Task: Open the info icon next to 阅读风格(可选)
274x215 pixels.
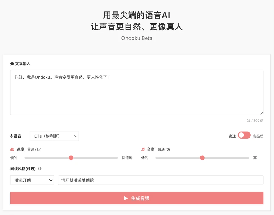Action: (x=40, y=169)
